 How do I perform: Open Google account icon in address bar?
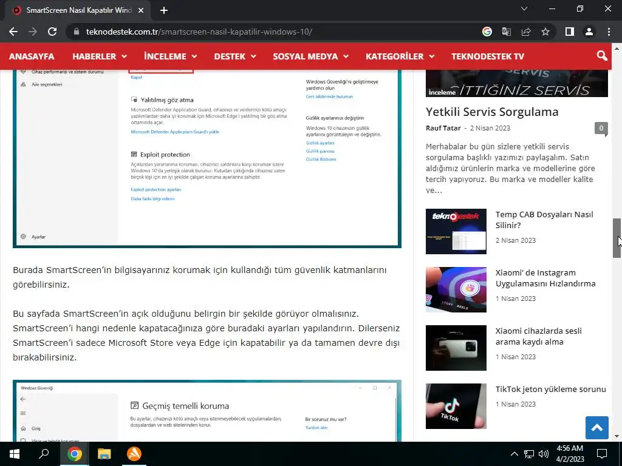(x=487, y=32)
